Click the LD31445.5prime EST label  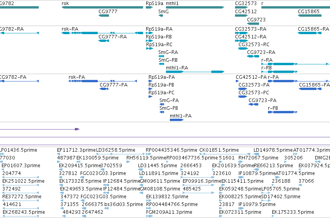pyautogui.click(x=157, y=166)
